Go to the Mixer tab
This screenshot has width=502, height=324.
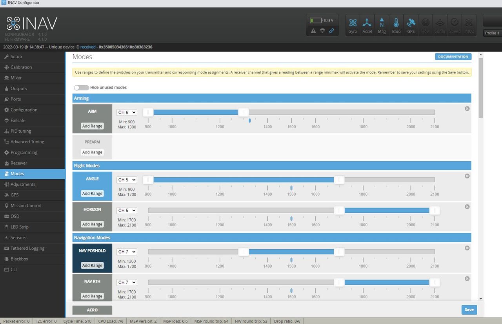tap(33, 78)
